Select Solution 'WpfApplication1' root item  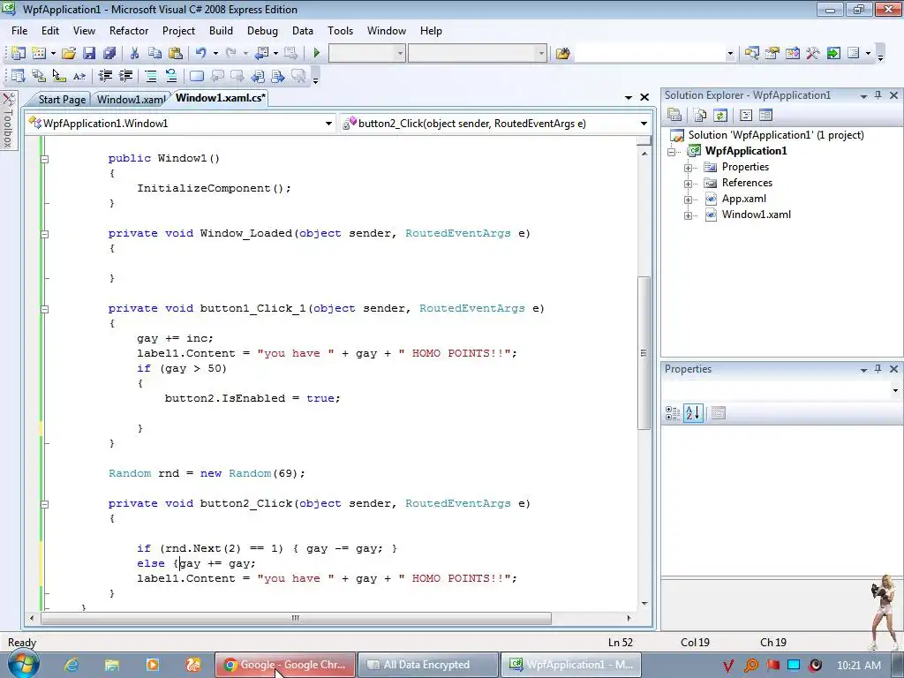click(775, 135)
